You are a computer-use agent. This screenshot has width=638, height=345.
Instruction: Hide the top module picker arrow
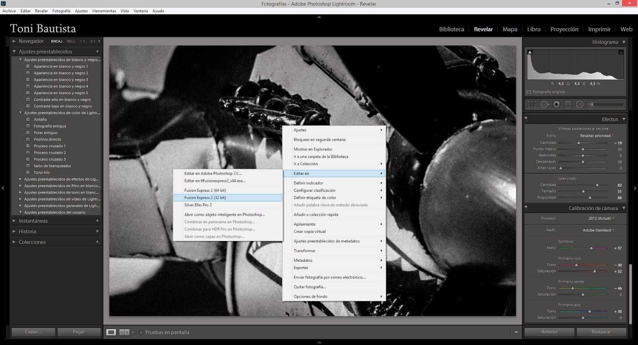pos(319,17)
